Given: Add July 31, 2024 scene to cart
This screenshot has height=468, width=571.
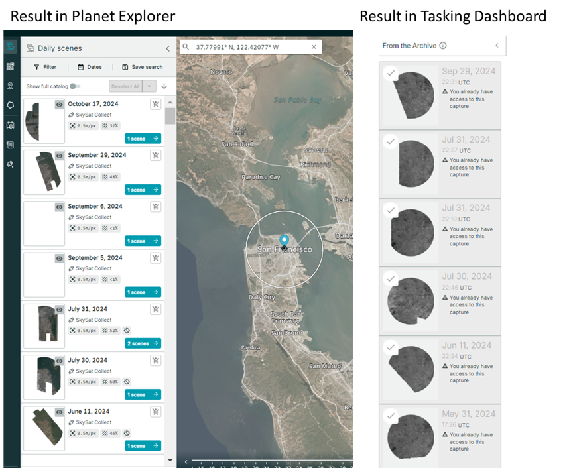Looking at the screenshot, I should coord(155,310).
